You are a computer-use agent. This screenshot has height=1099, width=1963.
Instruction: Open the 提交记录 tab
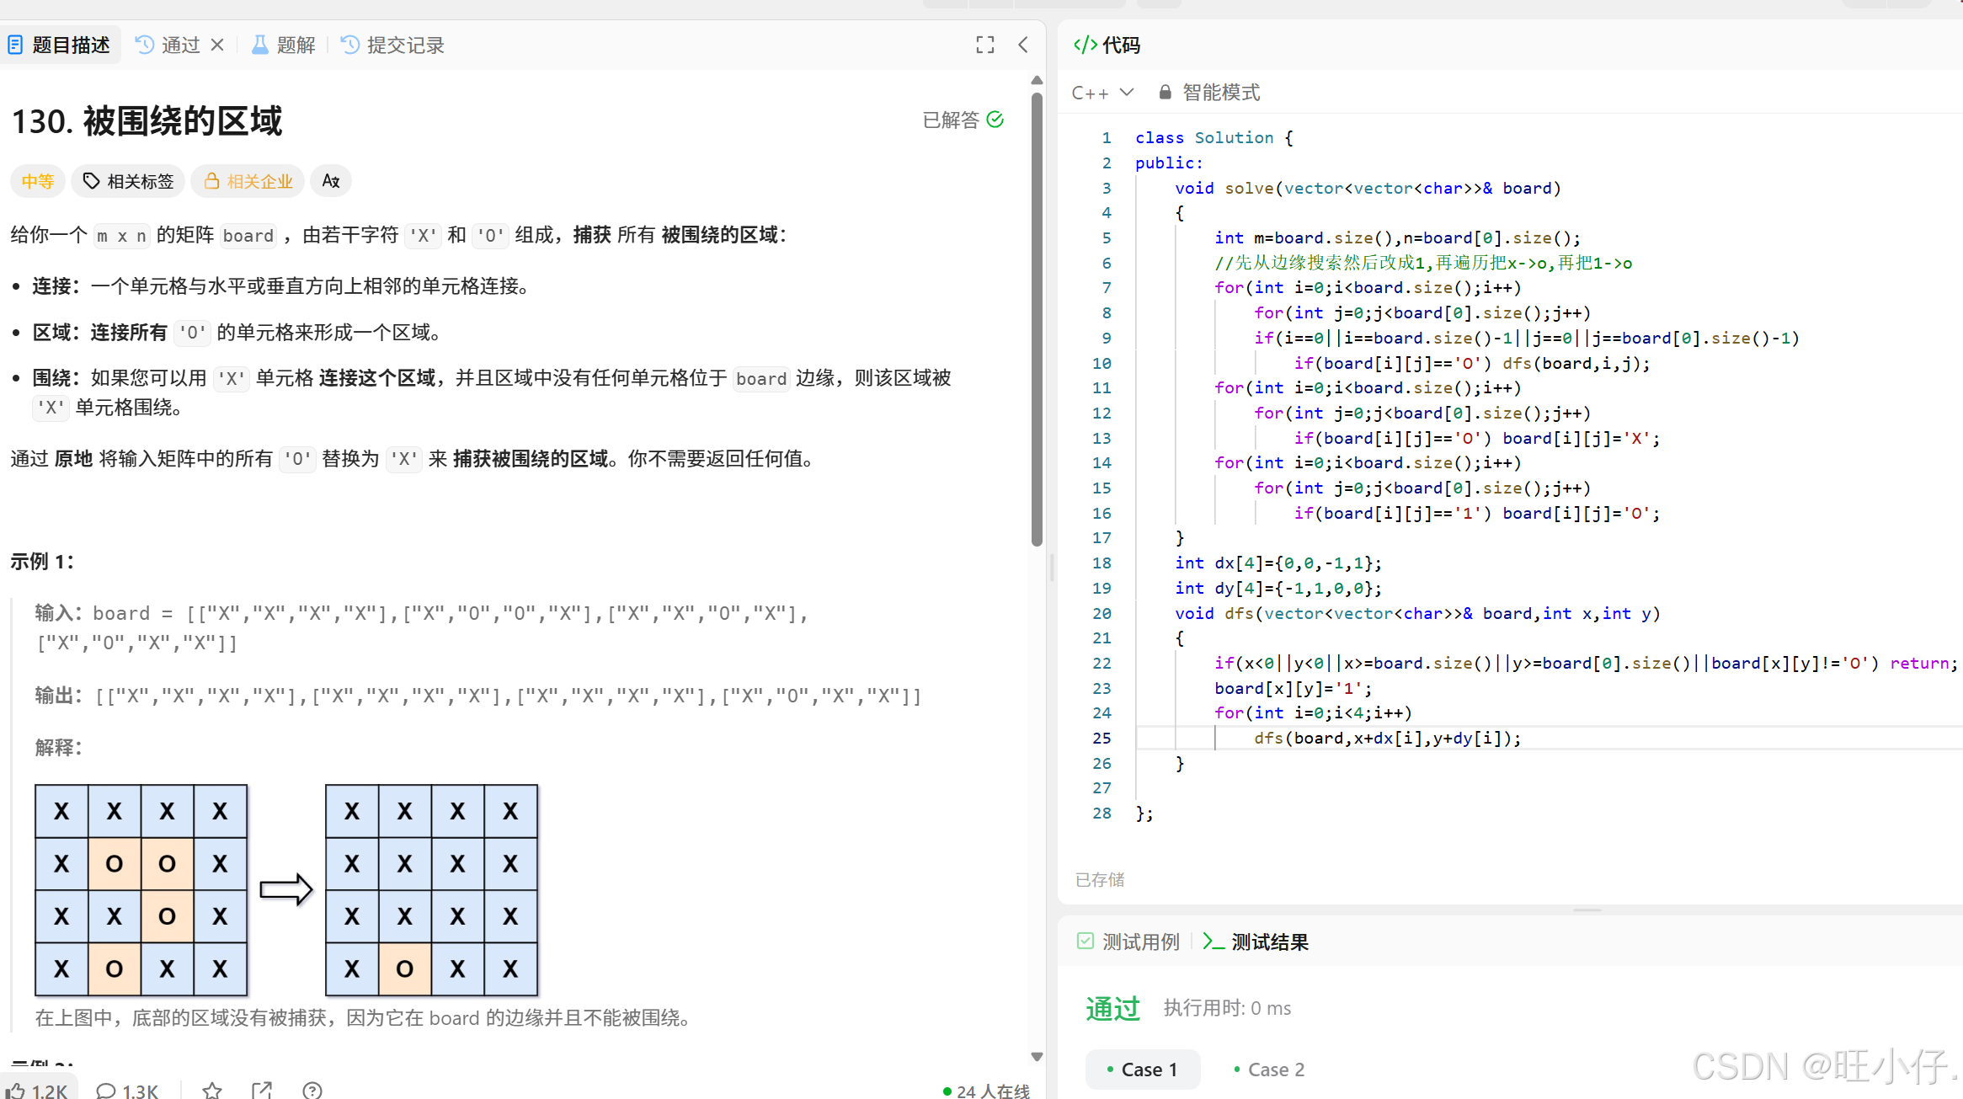(x=393, y=45)
